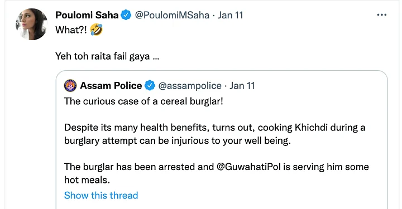This screenshot has width=402, height=209.
Task: Open the @PoulomiMSaha handle link
Action: point(172,16)
